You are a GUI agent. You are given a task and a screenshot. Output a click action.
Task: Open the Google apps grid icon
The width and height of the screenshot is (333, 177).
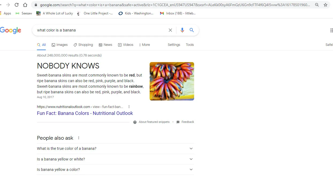click(x=332, y=30)
